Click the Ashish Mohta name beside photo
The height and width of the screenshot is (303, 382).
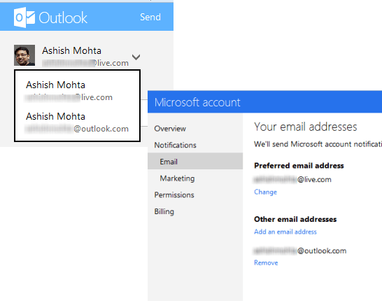pos(71,50)
